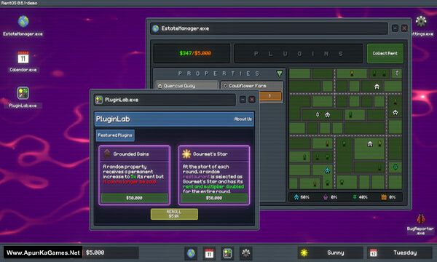Click the $347/$5.000 rent progress display
The image size is (437, 262).
tap(192, 53)
